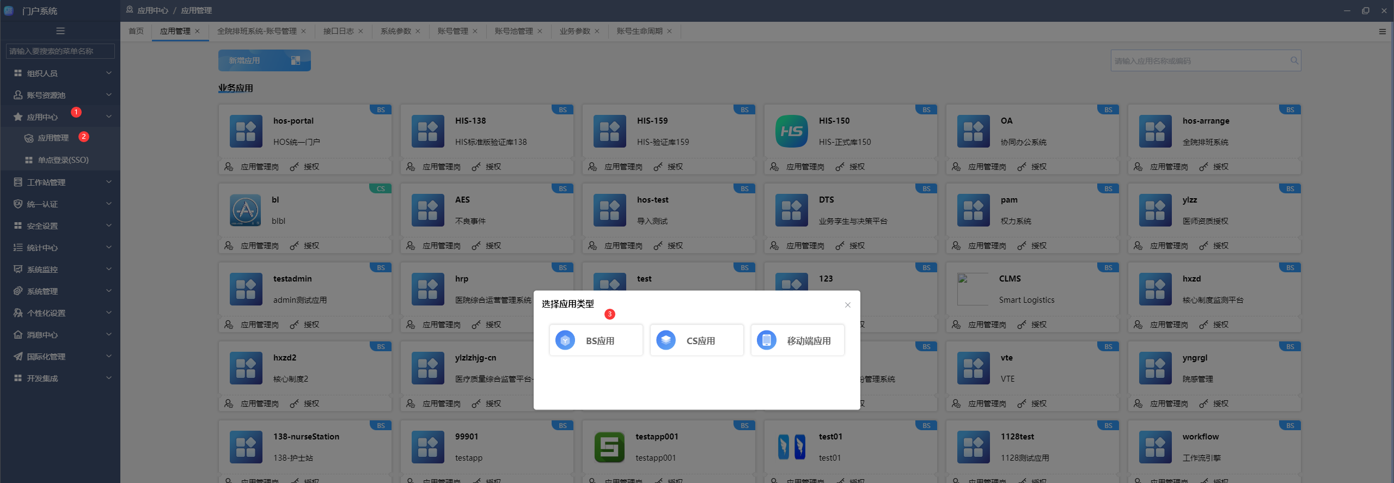
Task: Expand the 安全设置 menu
Action: click(x=60, y=225)
